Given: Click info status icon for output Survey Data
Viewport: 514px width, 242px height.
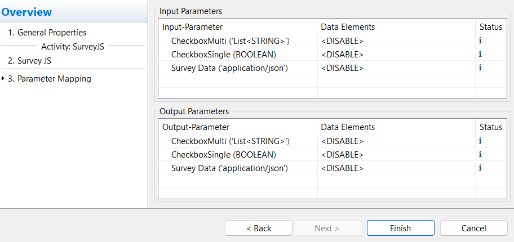Looking at the screenshot, I should (x=480, y=168).
